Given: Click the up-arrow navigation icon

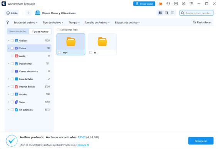Looking at the screenshot, I should tap(29, 13).
